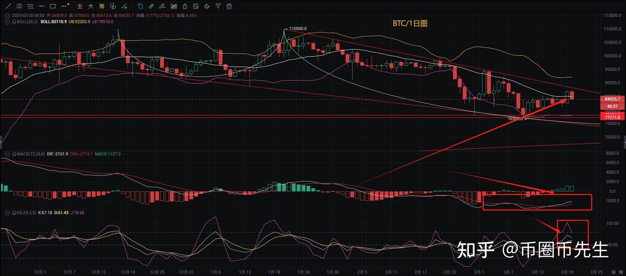Screen dimensions: 626x276
Task: Toggle the lock drawings icon
Action: [185, 6]
